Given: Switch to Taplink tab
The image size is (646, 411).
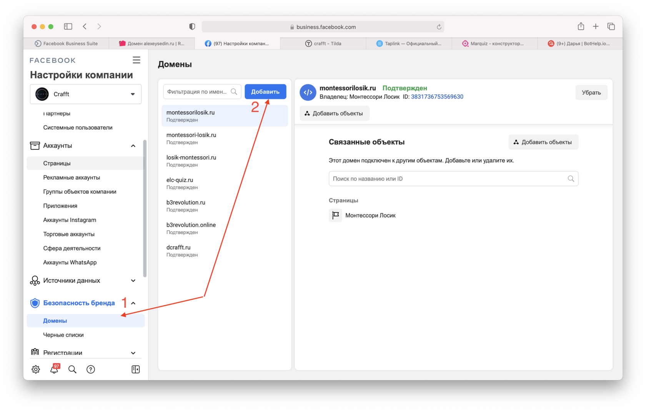Looking at the screenshot, I should tap(409, 43).
